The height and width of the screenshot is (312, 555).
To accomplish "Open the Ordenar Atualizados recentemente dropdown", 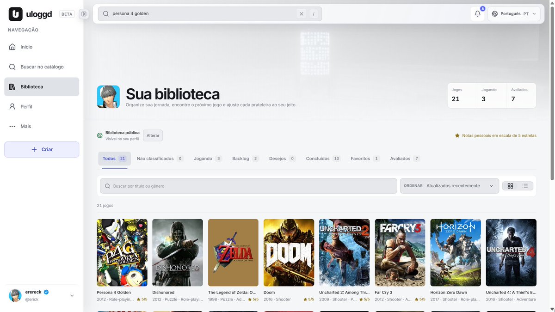I will [450, 186].
